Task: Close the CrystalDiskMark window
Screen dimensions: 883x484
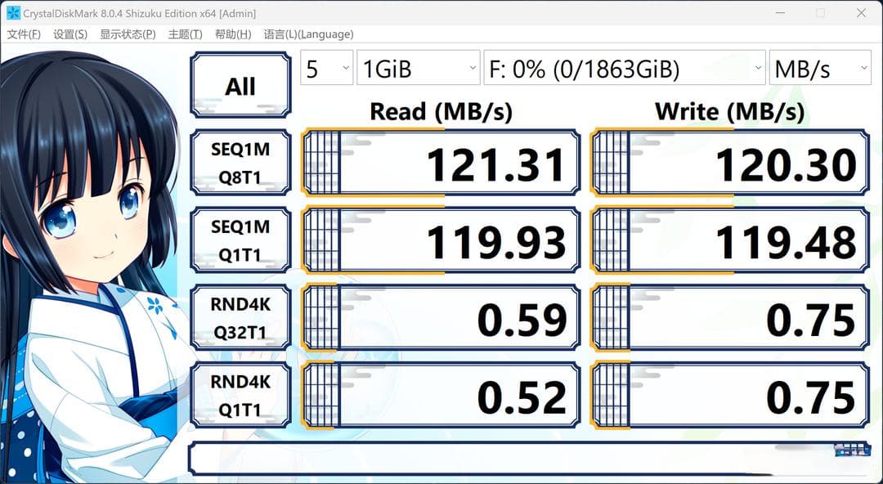Action: [861, 13]
